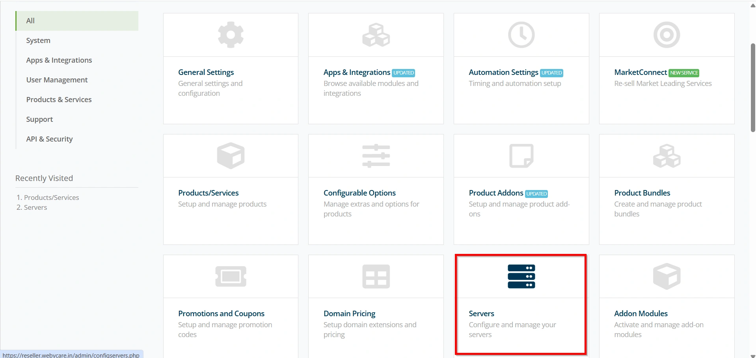Click 'Re-sell Market Leading Services' description

point(663,84)
